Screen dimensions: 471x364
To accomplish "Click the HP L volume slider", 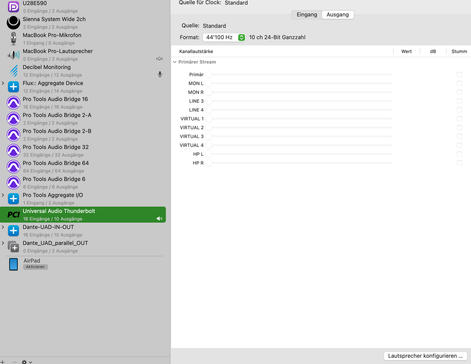I will coord(300,154).
